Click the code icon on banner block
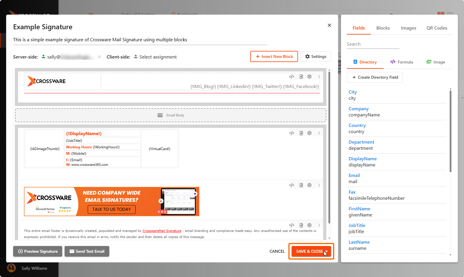The height and width of the screenshot is (277, 464). coord(291,185)
